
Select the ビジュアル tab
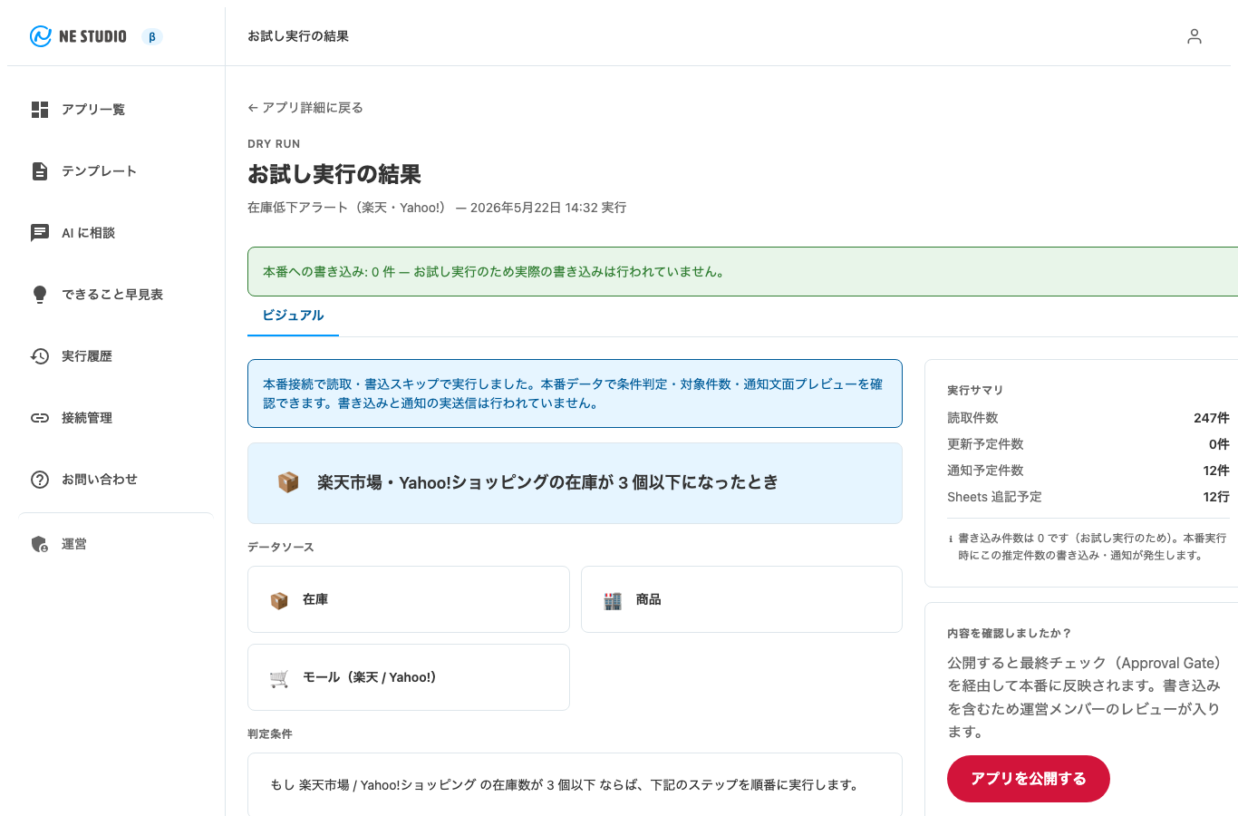(x=293, y=316)
